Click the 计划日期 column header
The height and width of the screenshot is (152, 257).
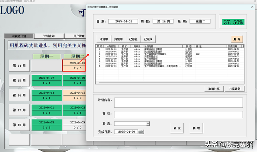tap(111, 46)
